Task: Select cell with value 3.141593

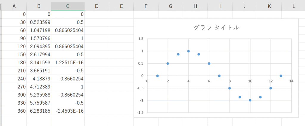Action: tap(38, 63)
